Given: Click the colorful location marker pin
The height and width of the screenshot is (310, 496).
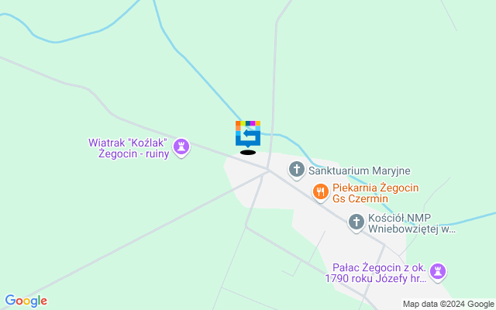Looking at the screenshot, I should pos(248,134).
